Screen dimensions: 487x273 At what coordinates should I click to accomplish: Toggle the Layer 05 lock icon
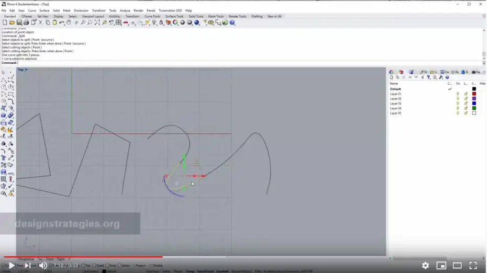(x=466, y=113)
